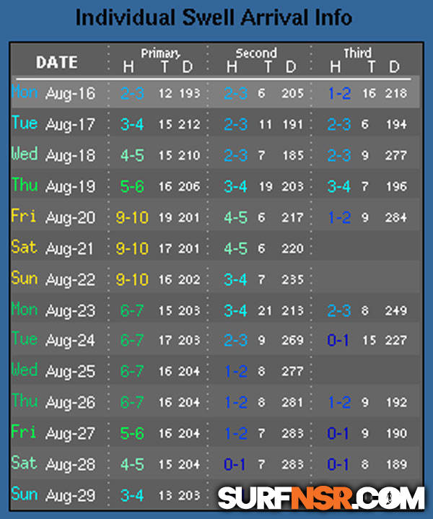Click primary direction 193 on Mon Aug-16
Viewport: 433px width, 519px height.
pyautogui.click(x=189, y=93)
